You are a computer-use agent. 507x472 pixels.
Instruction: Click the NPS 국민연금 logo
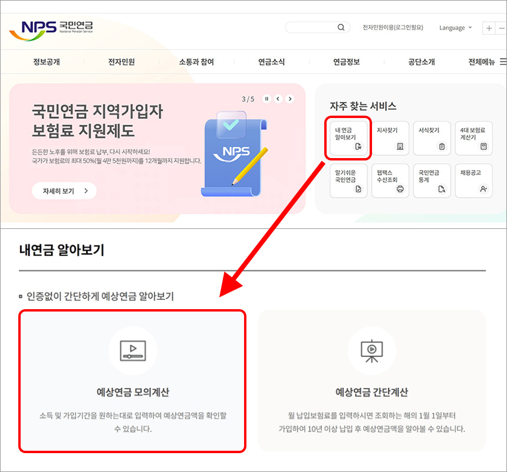[52, 28]
